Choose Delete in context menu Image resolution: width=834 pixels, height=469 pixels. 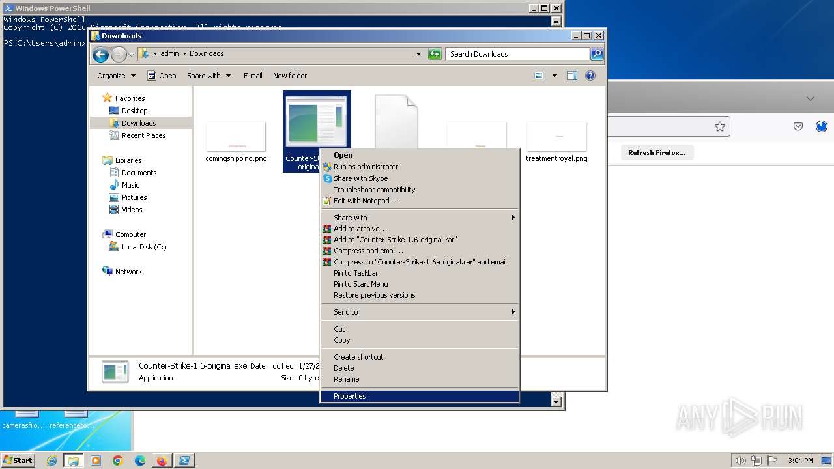420,368
